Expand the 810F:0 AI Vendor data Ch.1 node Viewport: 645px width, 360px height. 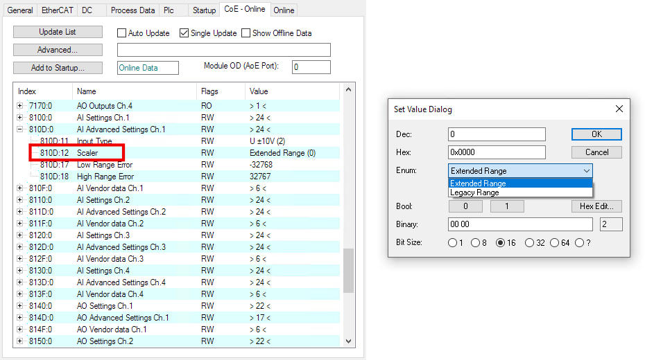[19, 188]
